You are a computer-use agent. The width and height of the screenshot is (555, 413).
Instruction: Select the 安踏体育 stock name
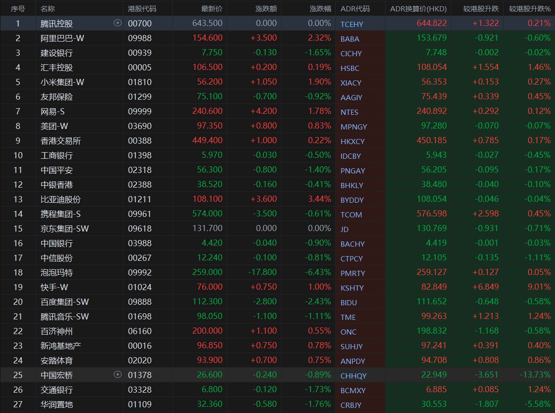click(x=57, y=361)
